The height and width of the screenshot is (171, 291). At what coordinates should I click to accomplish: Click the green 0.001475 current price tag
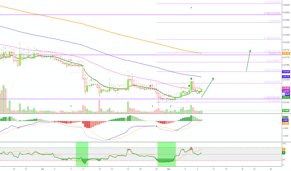[286, 97]
